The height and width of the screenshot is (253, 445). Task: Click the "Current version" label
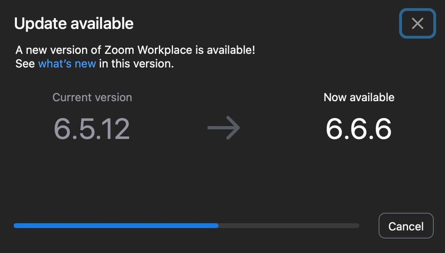click(92, 97)
